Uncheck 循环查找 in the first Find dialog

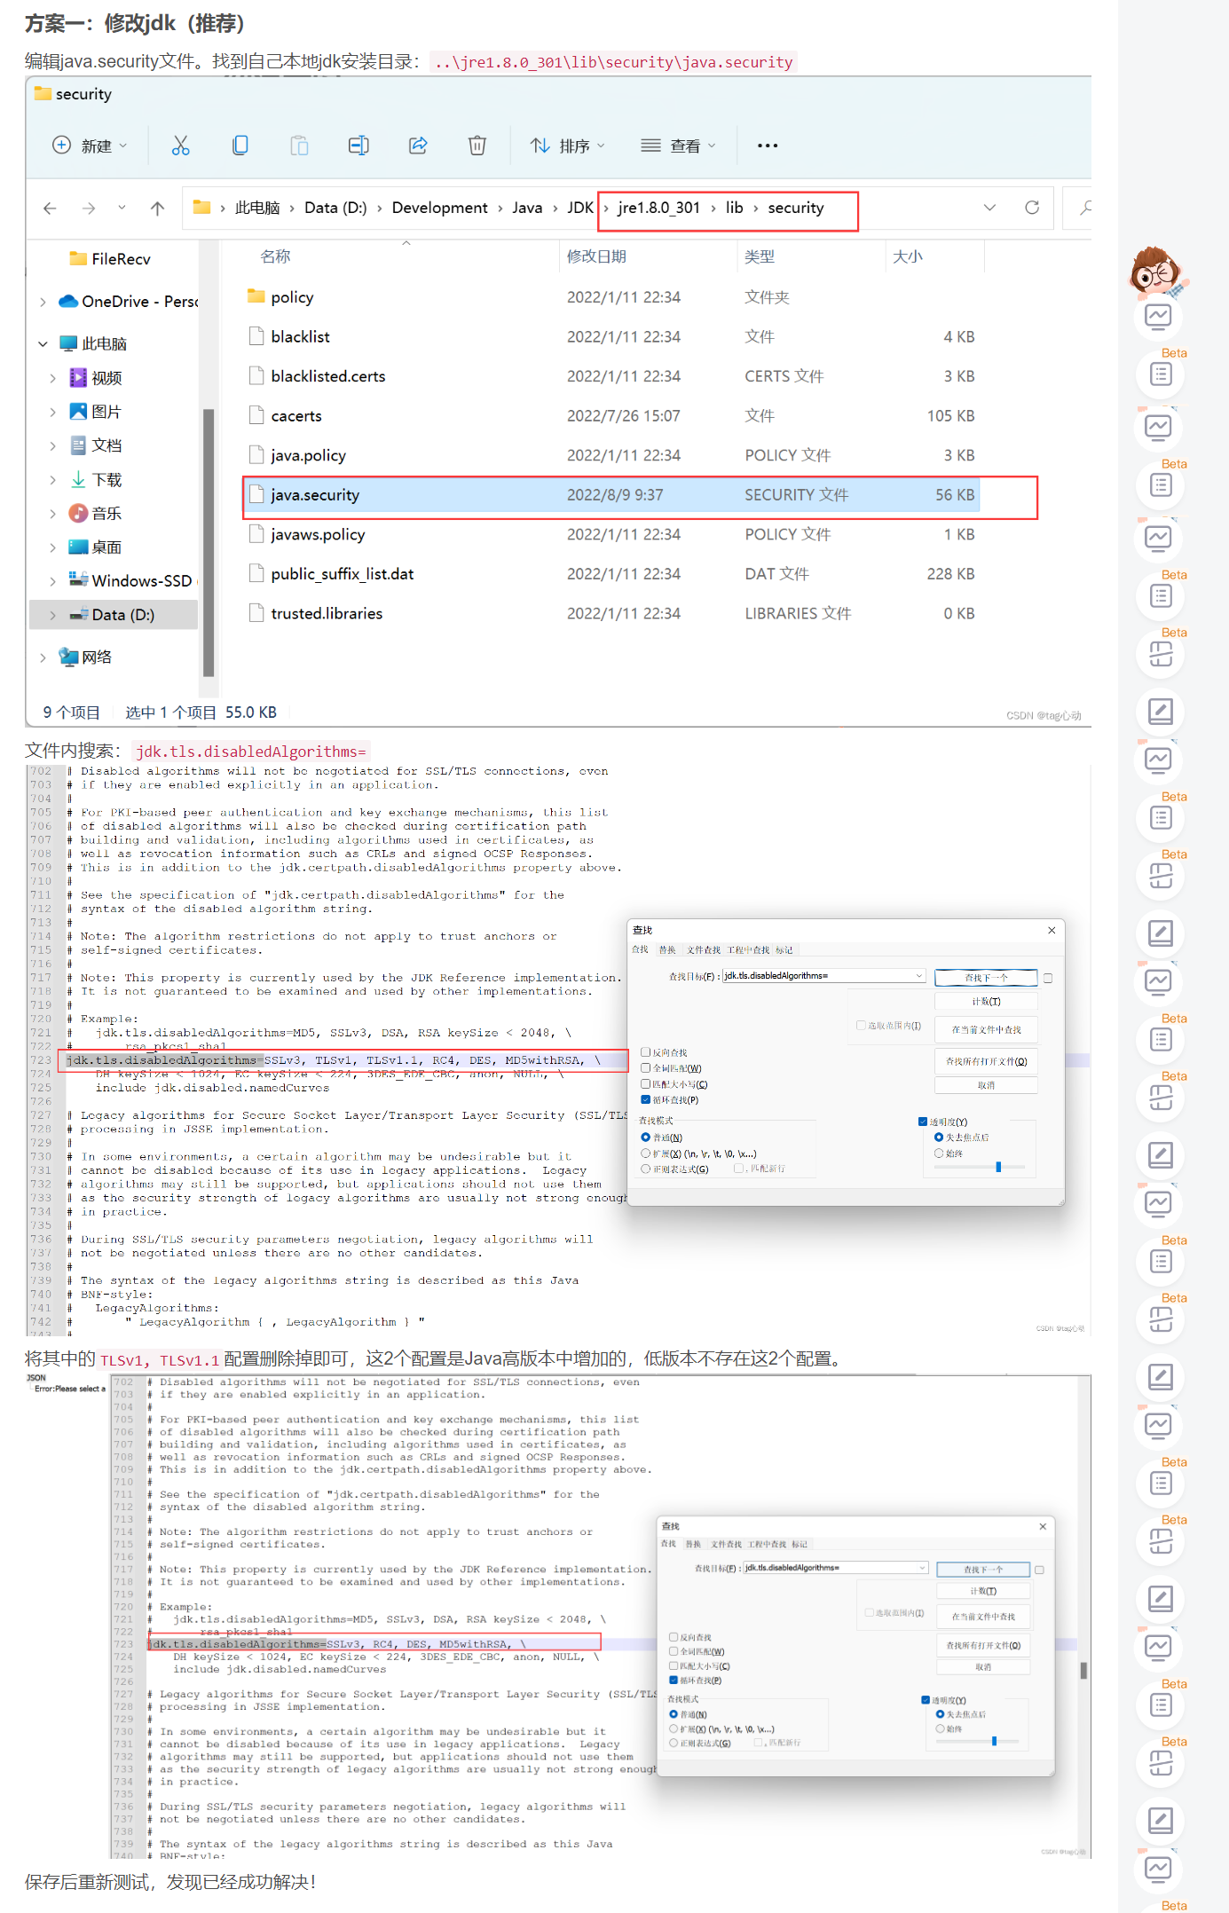(646, 1100)
